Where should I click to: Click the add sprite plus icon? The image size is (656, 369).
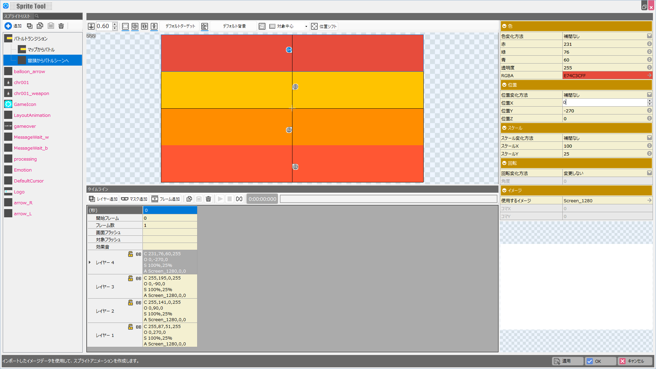click(8, 26)
